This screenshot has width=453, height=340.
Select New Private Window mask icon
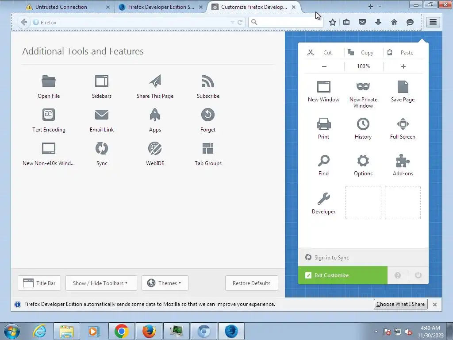(363, 86)
